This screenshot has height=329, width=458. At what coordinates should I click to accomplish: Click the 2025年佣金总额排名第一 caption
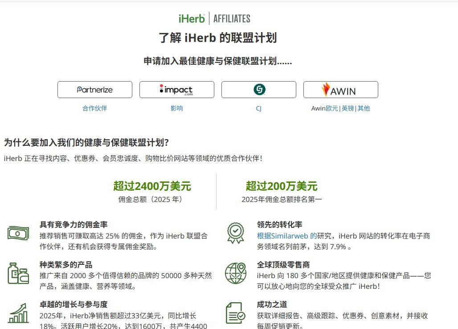(282, 200)
